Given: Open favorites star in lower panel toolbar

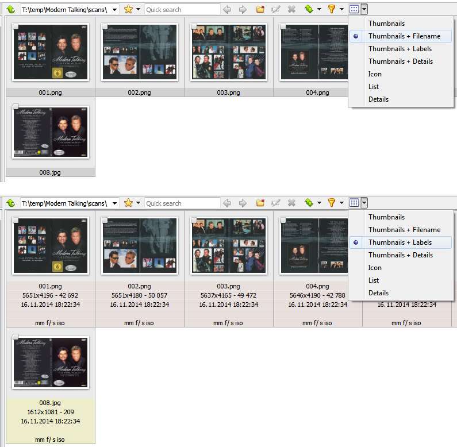Looking at the screenshot, I should (128, 203).
